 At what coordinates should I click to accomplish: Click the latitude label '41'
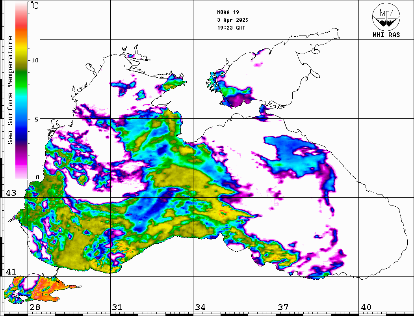pos(11,272)
